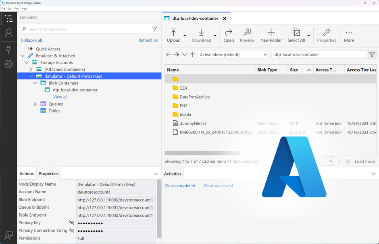The height and width of the screenshot is (244, 379).
Task: Create a folder with the New Folder icon
Action: coord(271,33)
